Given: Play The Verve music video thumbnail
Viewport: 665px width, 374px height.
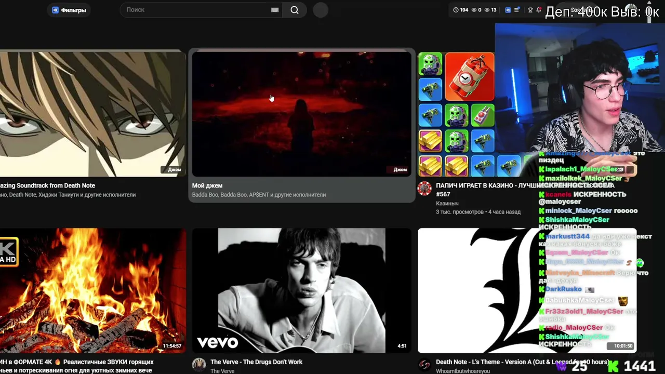Looking at the screenshot, I should tap(302, 290).
